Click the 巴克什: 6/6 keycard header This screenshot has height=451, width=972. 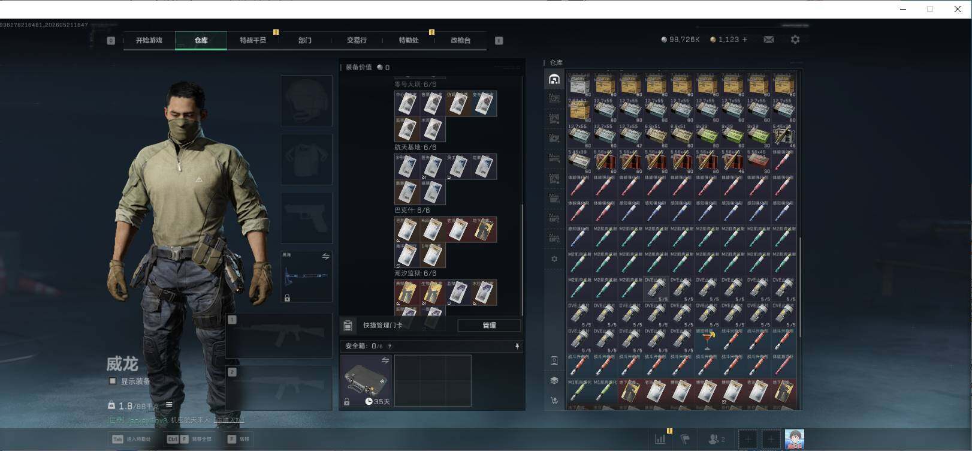412,211
